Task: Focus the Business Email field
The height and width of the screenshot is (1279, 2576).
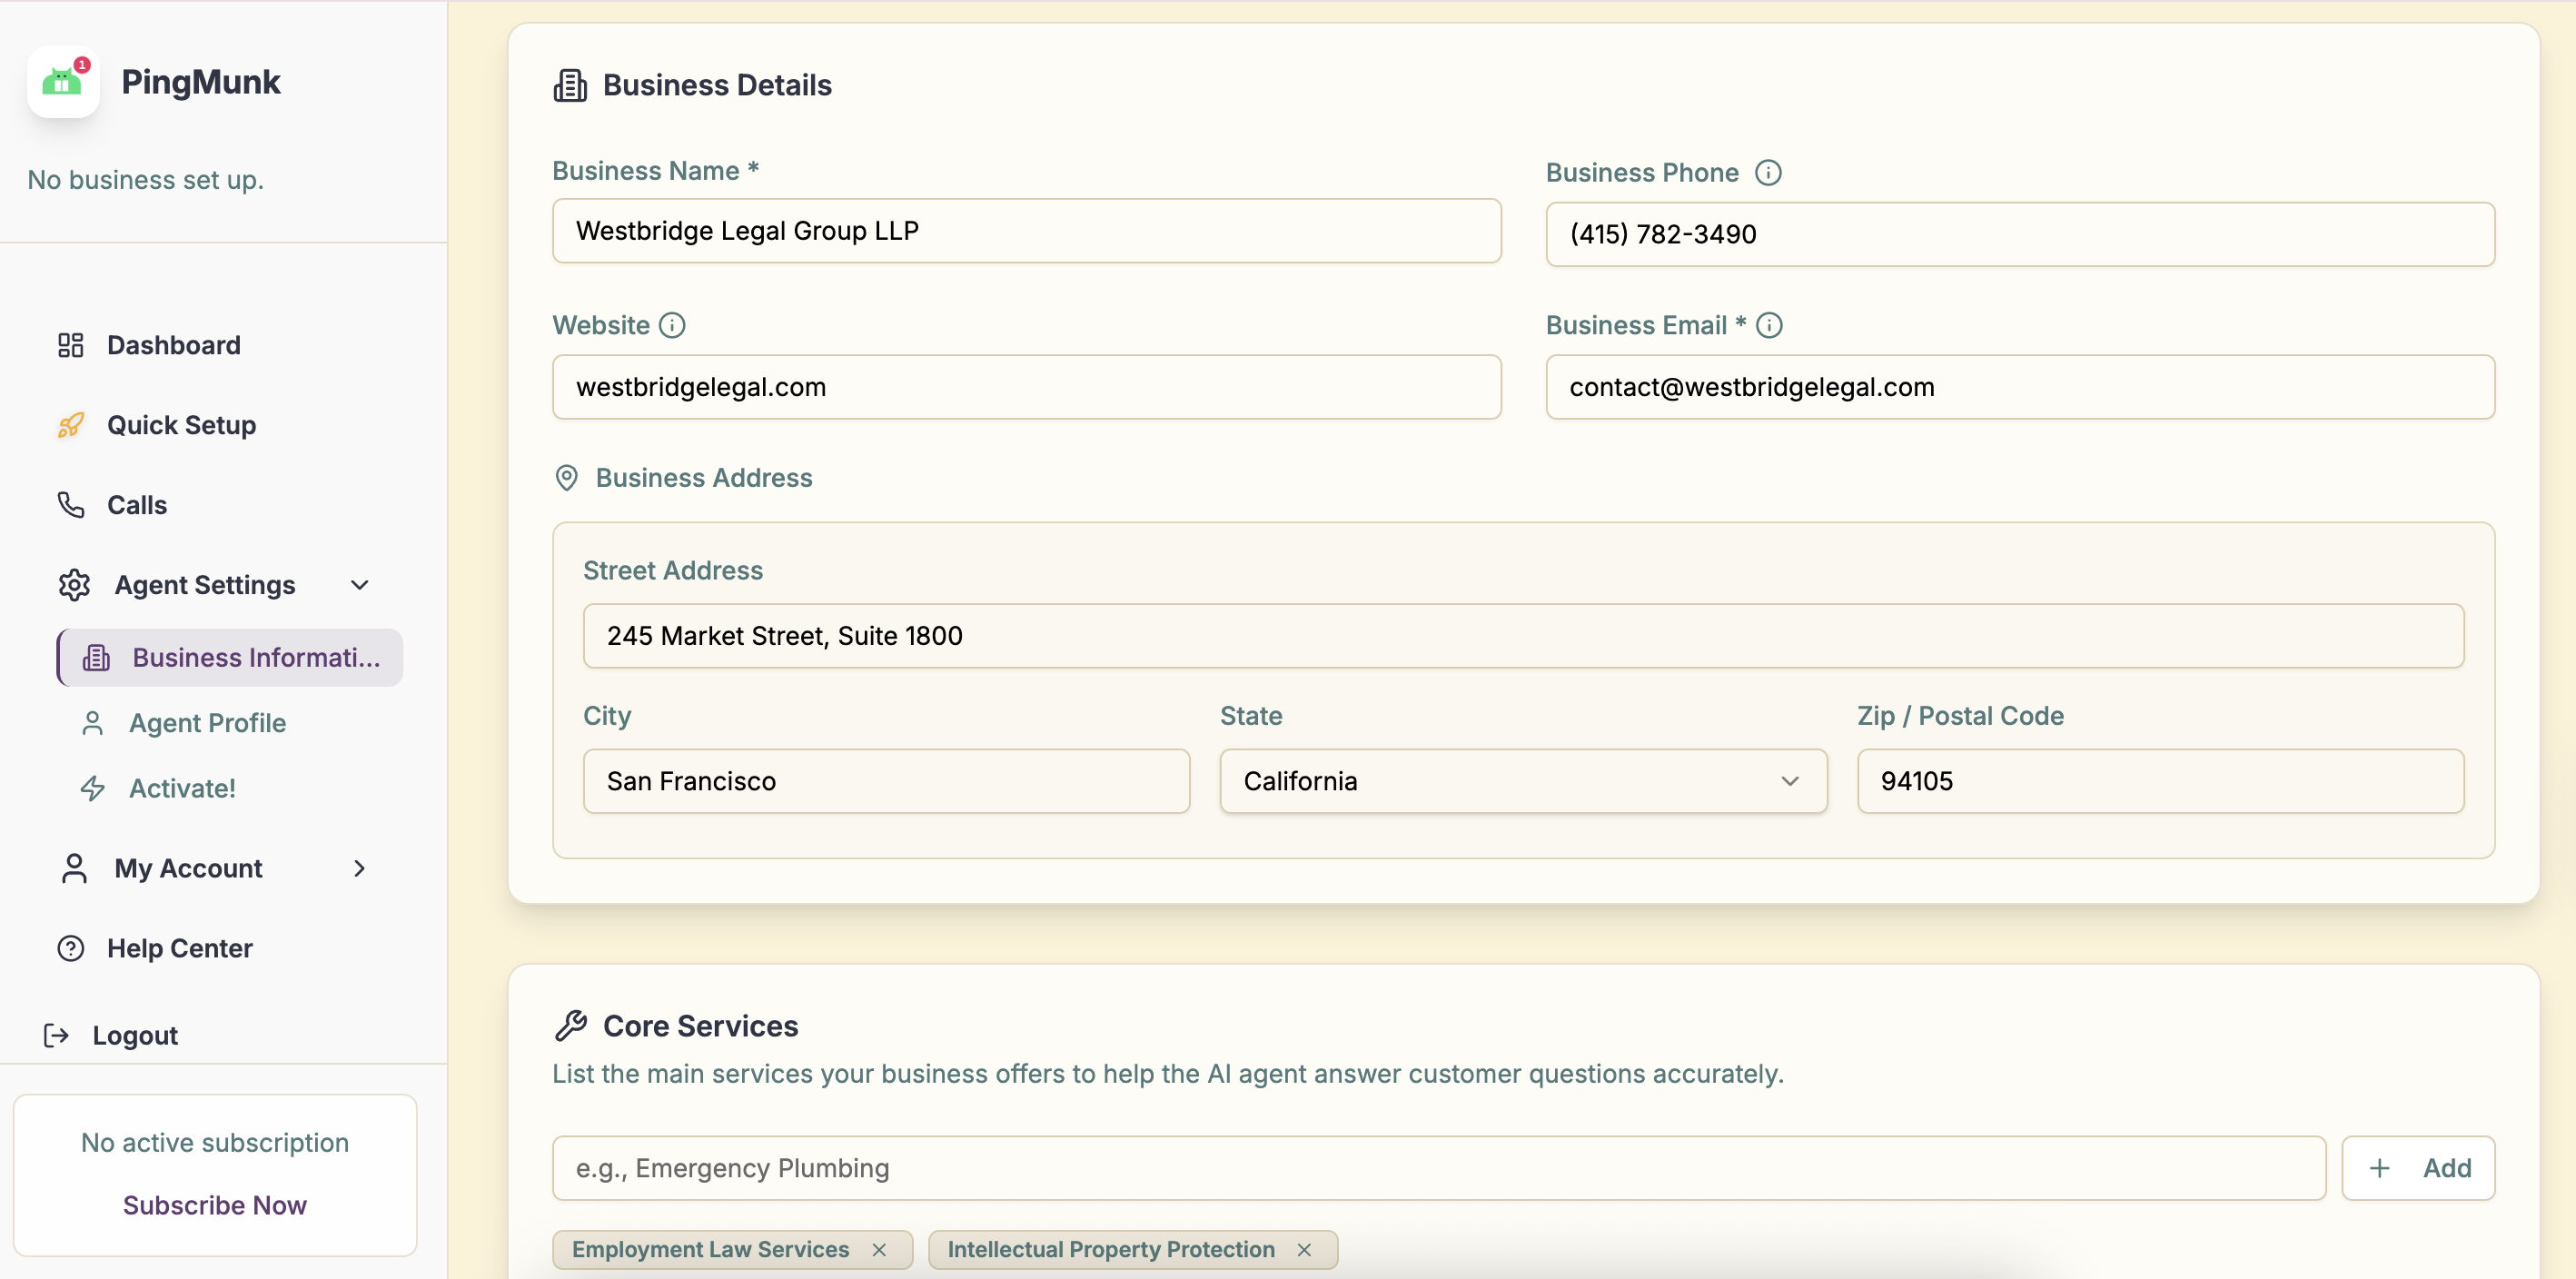Action: click(2020, 387)
